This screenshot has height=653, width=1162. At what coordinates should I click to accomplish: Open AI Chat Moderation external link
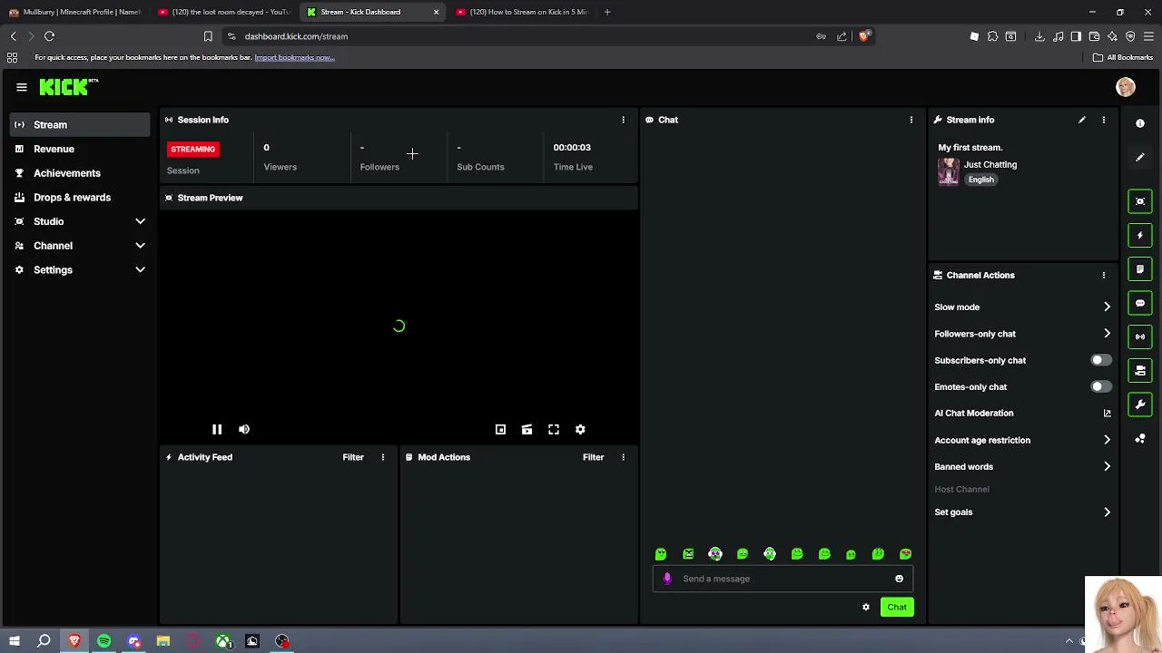coord(1107,413)
